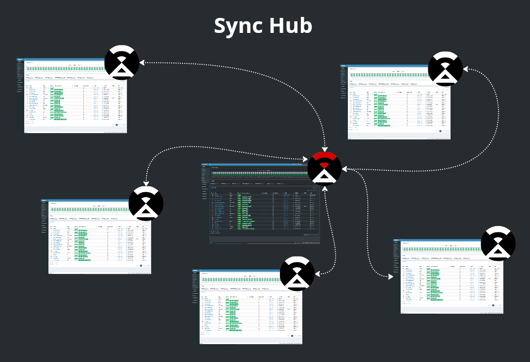Screen dimensions: 530x362
Task: Click the search input field above the file table
Action: (x=121, y=83)
